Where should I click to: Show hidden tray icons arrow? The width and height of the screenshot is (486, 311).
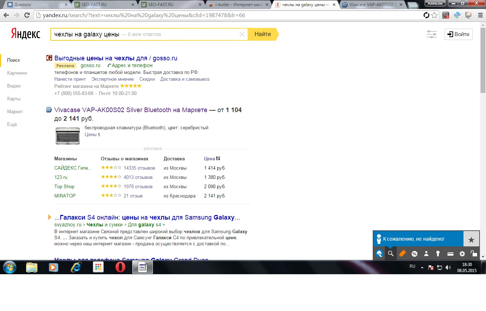coord(422,267)
